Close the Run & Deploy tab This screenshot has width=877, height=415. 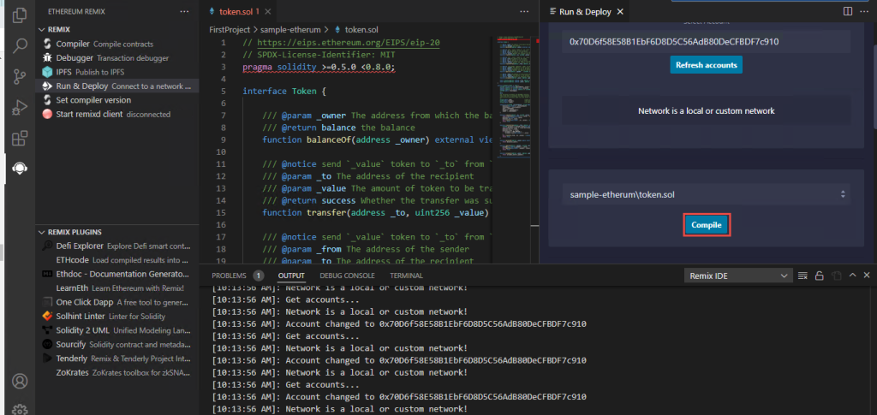tap(622, 12)
